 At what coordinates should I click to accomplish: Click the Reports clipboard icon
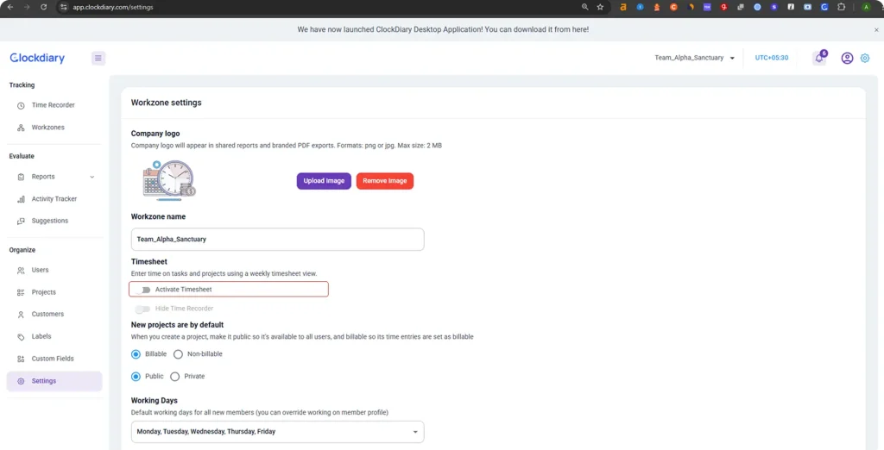[21, 177]
